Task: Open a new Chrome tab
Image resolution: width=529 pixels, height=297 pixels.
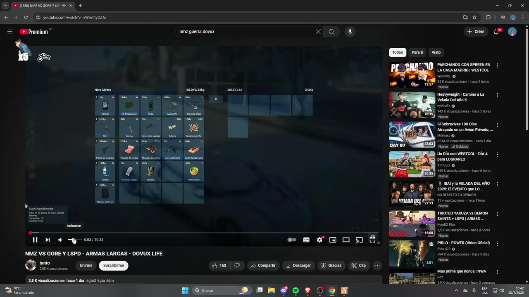Action: point(80,6)
